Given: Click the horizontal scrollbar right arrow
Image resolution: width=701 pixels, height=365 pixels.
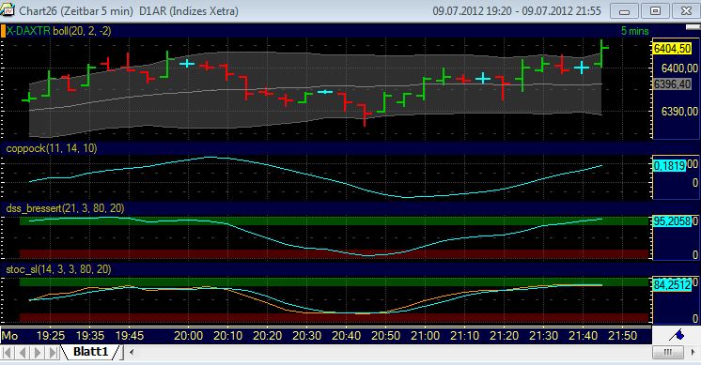Looking at the screenshot, I should [693, 353].
